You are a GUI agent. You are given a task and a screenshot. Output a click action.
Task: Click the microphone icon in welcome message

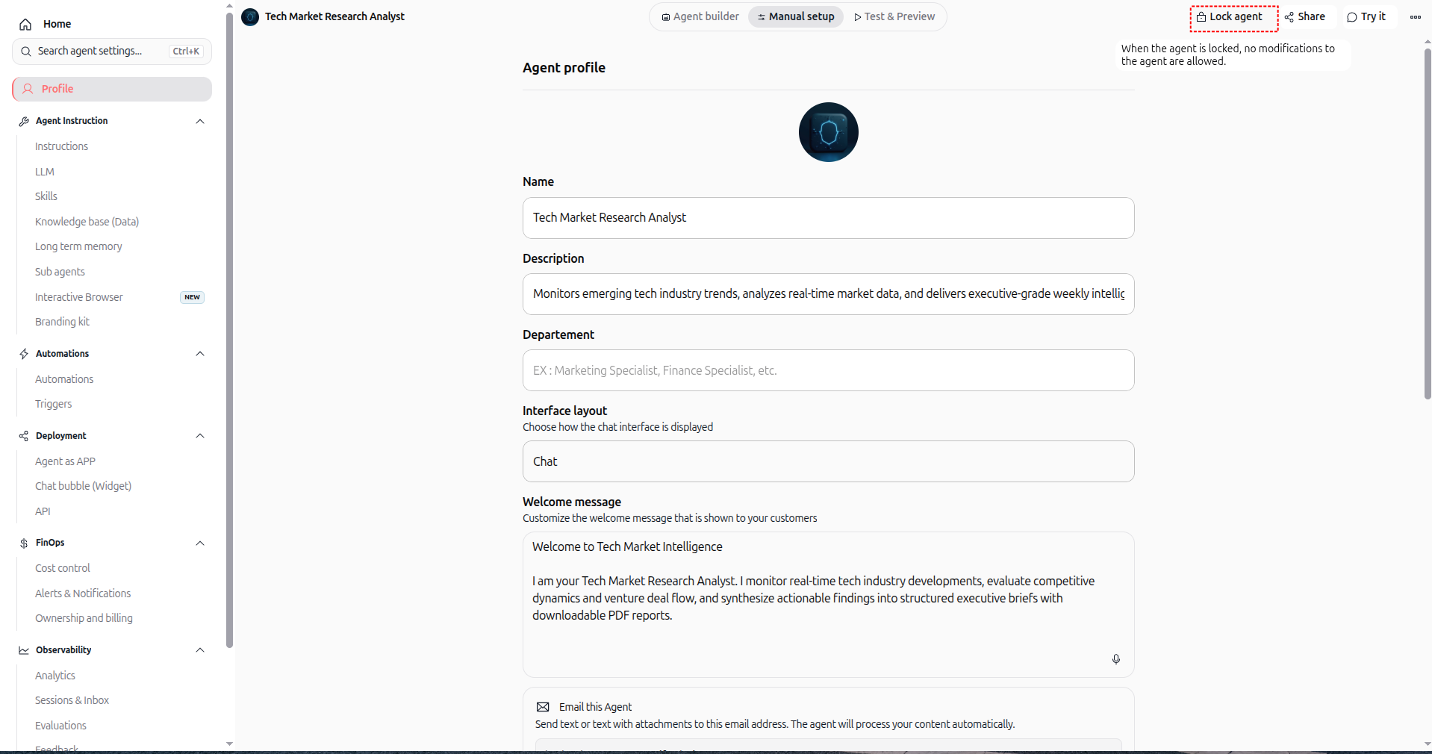click(x=1116, y=659)
